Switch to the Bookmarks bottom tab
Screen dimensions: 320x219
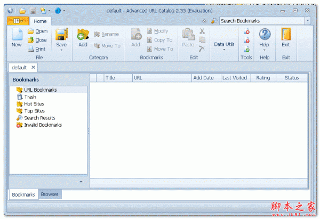tap(23, 194)
